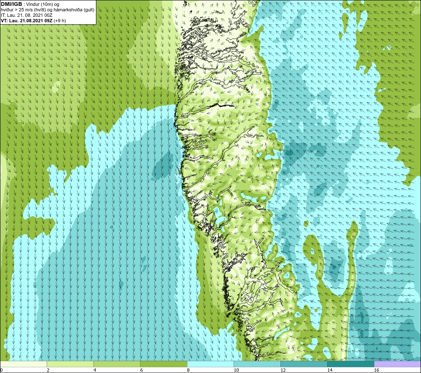
Task: Click the legend scale label '0'
Action: click(1, 370)
